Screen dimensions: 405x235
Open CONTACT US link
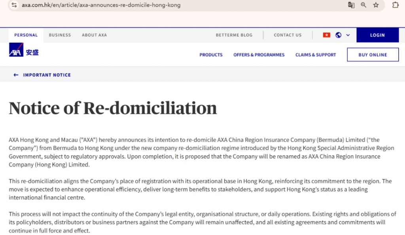[x=288, y=35]
